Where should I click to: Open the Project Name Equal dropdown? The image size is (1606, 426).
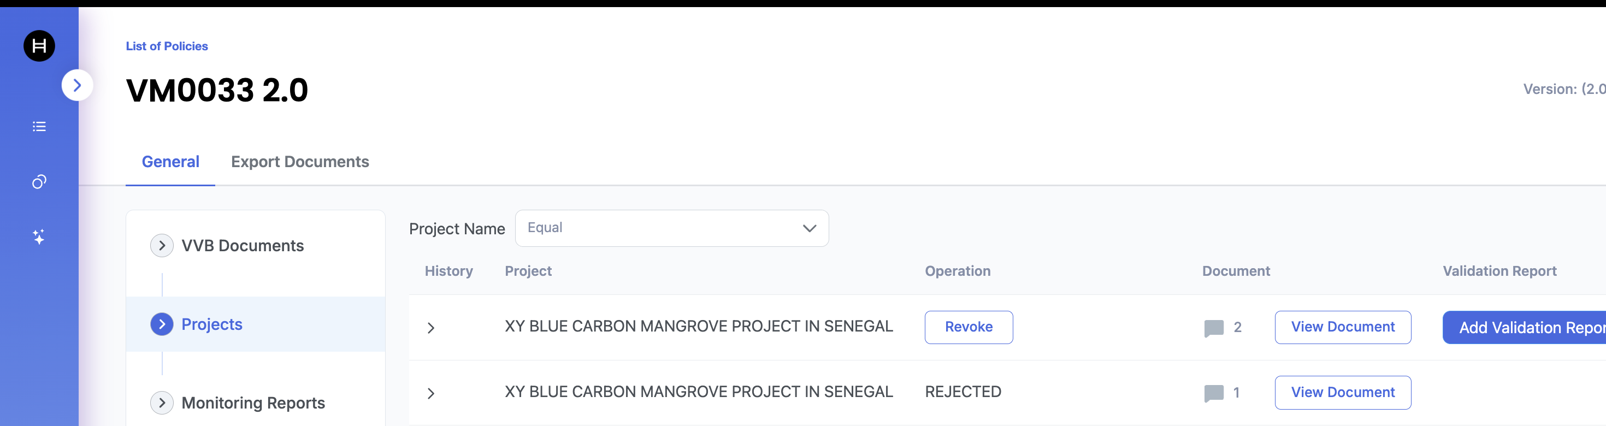(x=671, y=228)
